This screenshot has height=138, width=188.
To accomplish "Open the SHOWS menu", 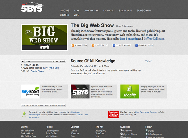I will tap(65, 11).
